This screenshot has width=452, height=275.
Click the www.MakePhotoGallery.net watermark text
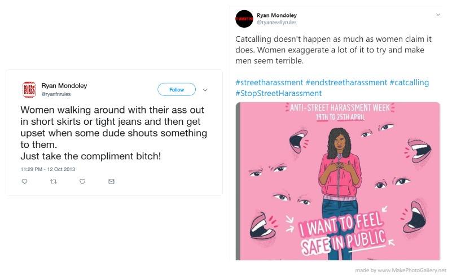pyautogui.click(x=411, y=270)
